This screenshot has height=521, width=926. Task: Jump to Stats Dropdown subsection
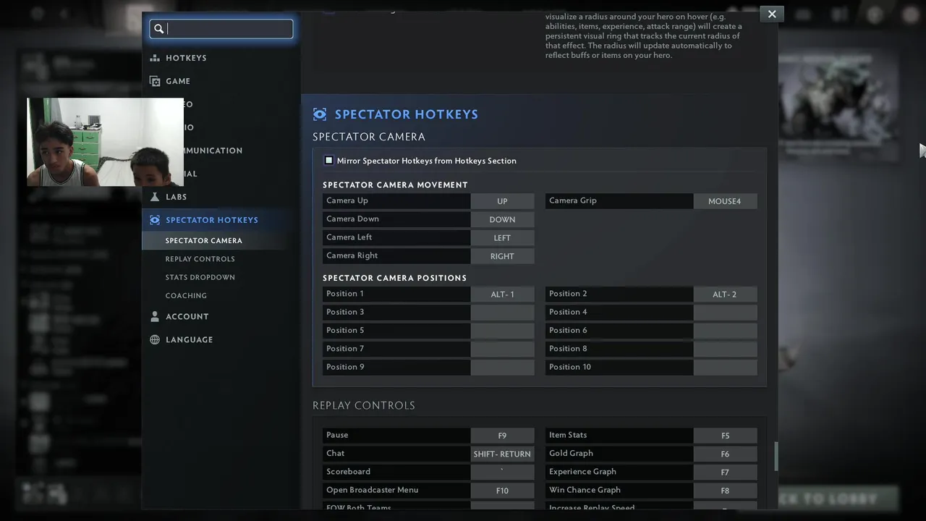pos(200,277)
